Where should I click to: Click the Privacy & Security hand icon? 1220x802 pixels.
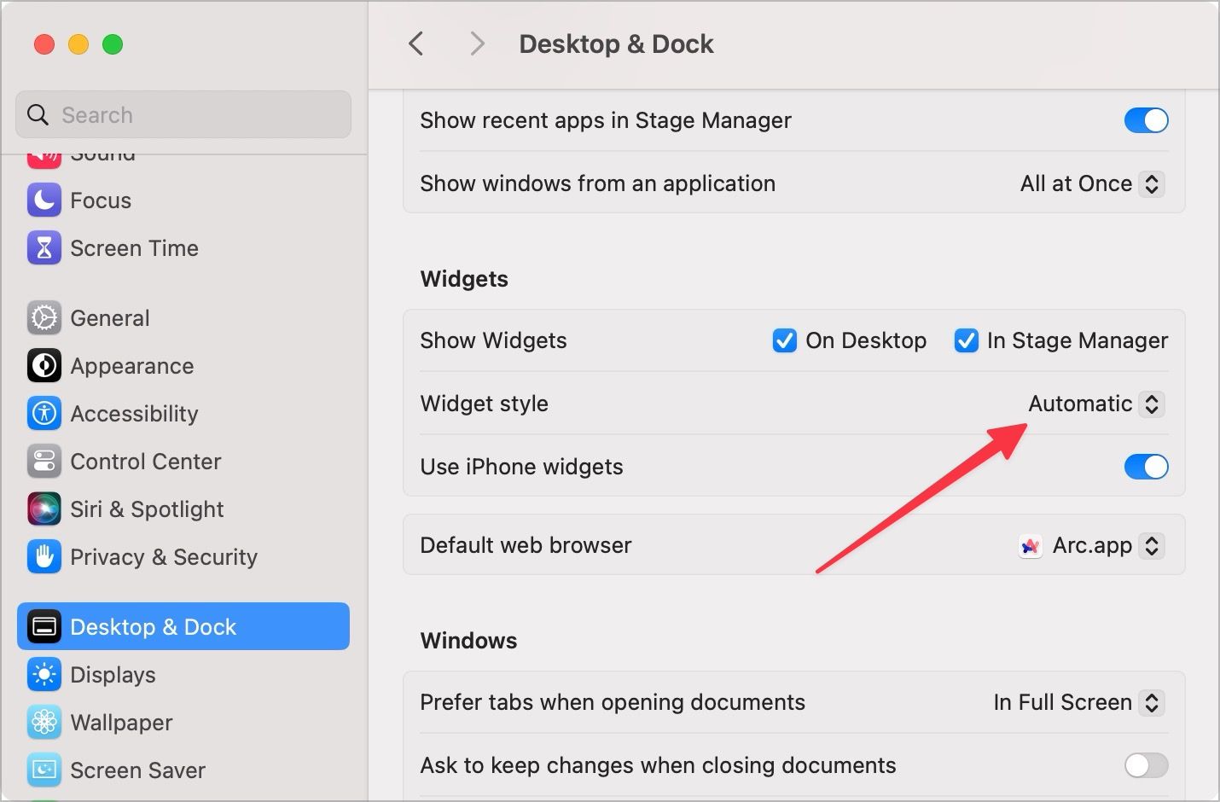[x=44, y=557]
